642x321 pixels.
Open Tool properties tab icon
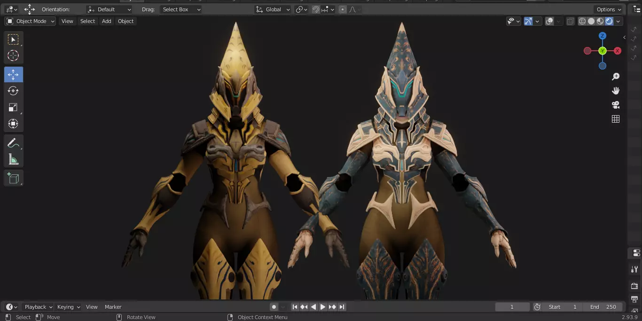point(634,269)
